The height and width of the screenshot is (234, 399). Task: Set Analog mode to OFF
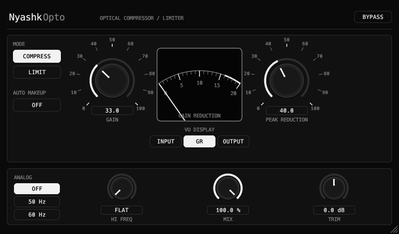(37, 189)
